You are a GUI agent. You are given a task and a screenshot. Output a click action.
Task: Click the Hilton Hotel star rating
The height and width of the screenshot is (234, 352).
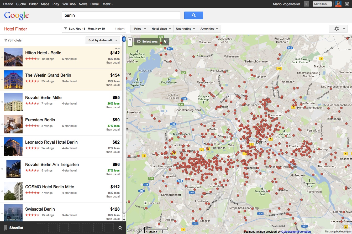click(32, 59)
